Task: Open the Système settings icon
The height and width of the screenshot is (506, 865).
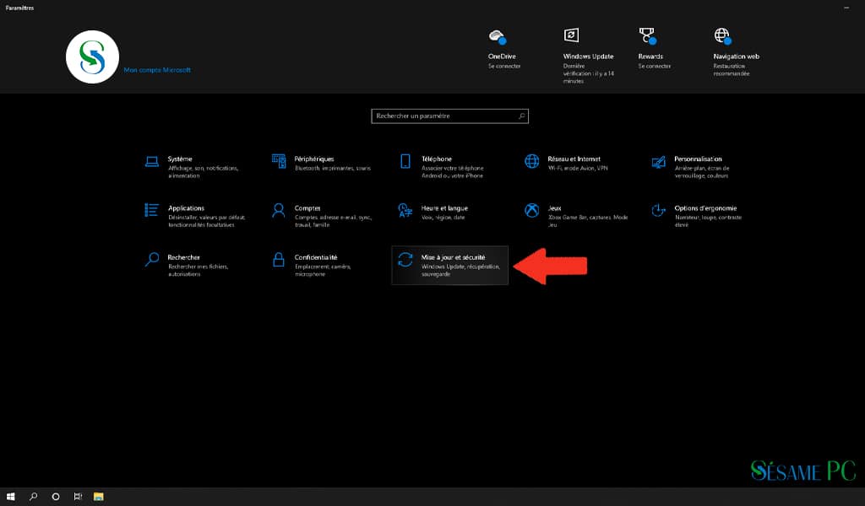Action: [x=152, y=161]
